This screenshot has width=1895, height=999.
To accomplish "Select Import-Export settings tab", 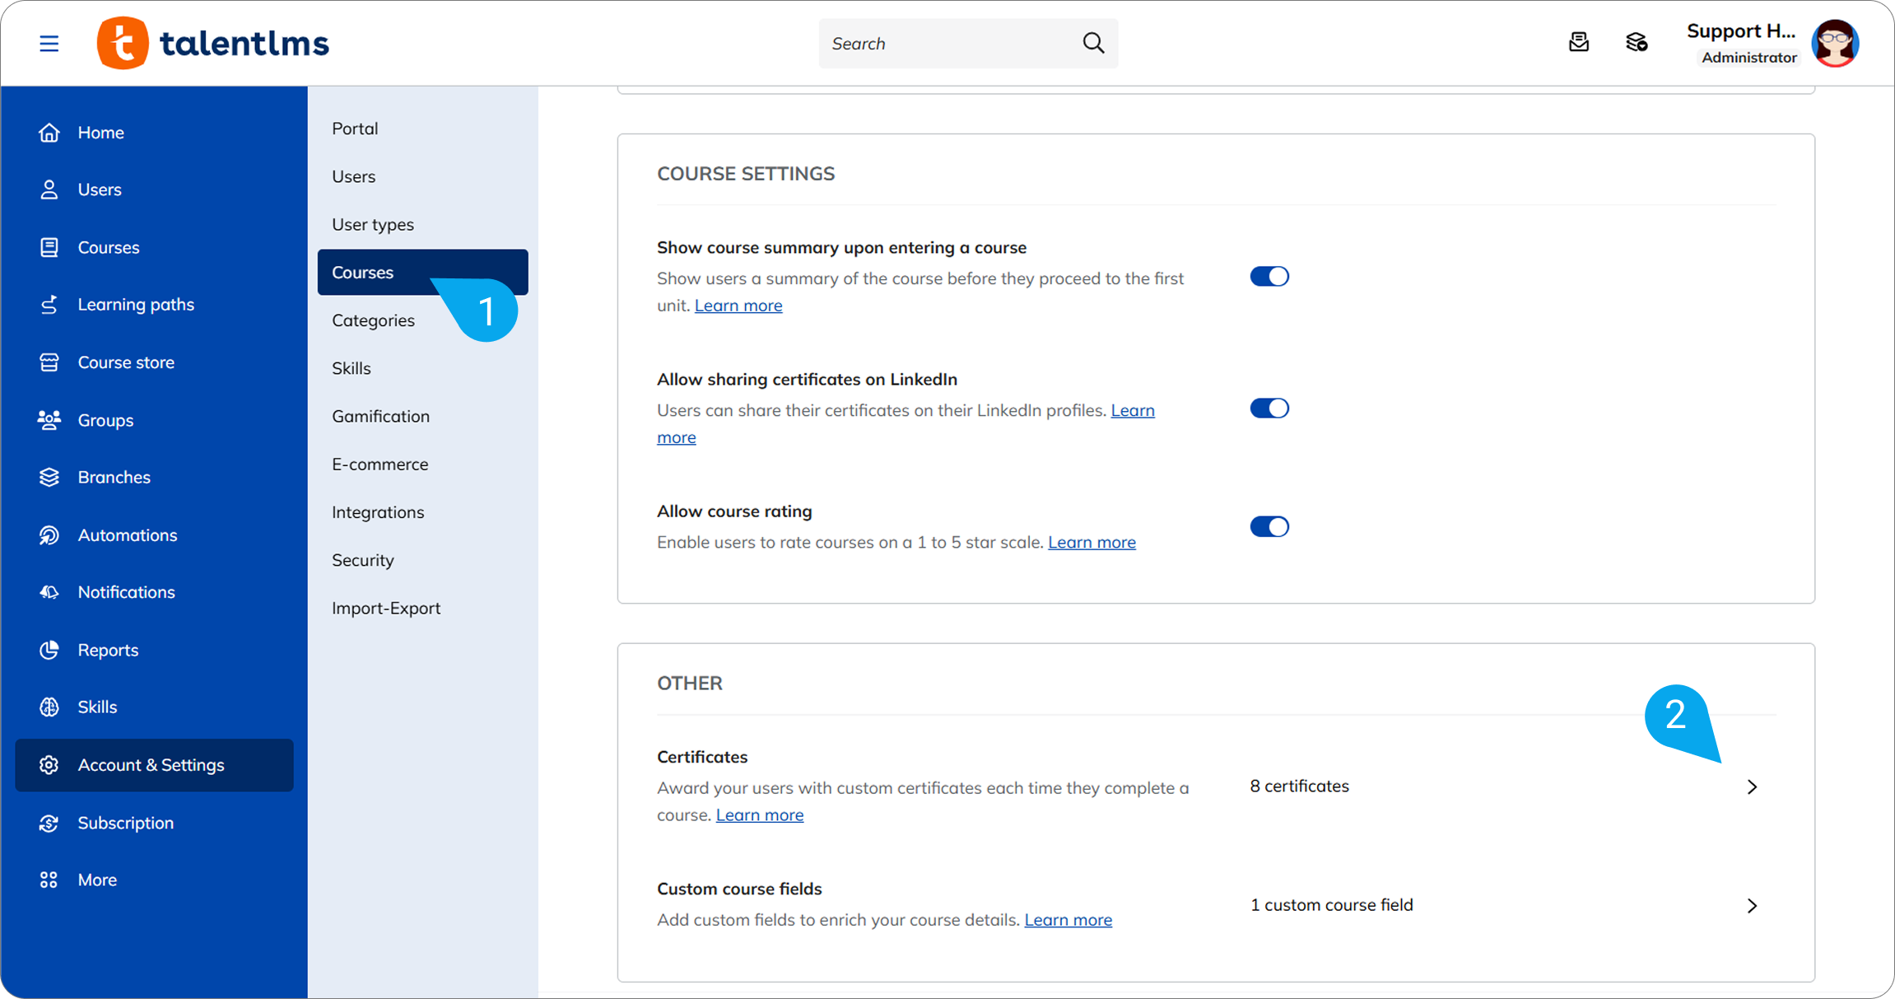I will pos(386,609).
